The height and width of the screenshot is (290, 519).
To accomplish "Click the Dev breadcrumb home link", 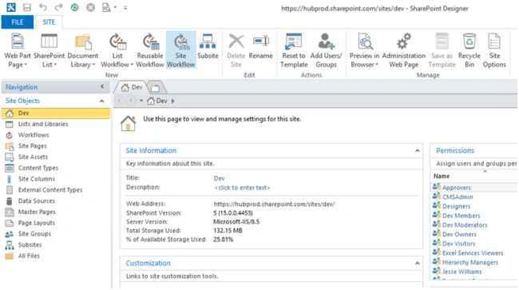I will [157, 101].
